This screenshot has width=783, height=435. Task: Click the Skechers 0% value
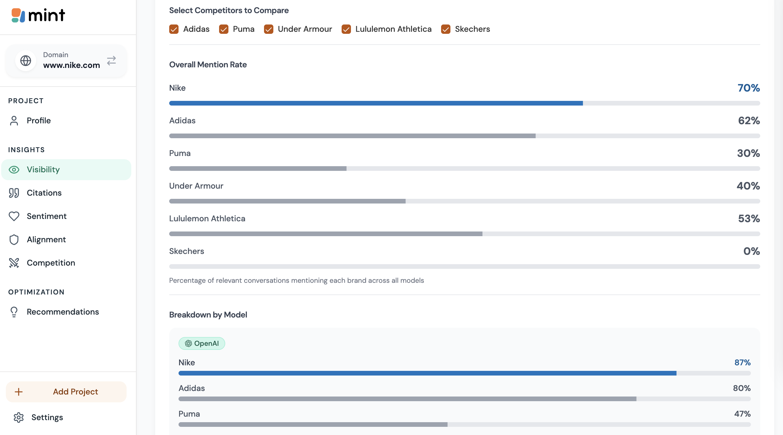(752, 251)
